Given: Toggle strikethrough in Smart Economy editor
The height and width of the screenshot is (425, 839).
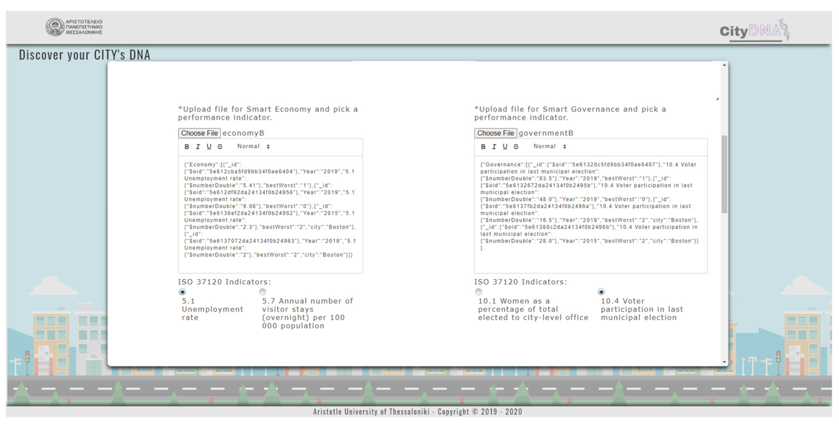Looking at the screenshot, I should [220, 147].
